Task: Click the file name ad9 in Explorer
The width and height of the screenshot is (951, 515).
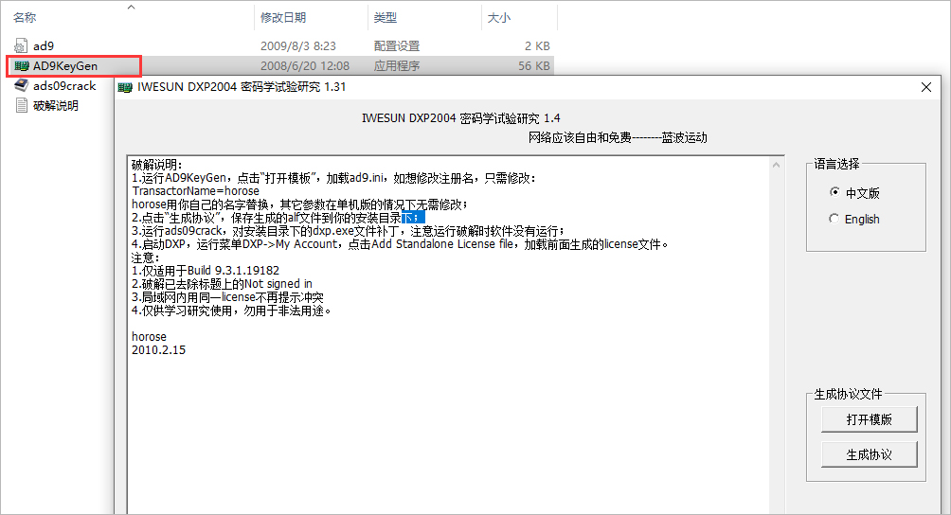Action: pos(43,46)
